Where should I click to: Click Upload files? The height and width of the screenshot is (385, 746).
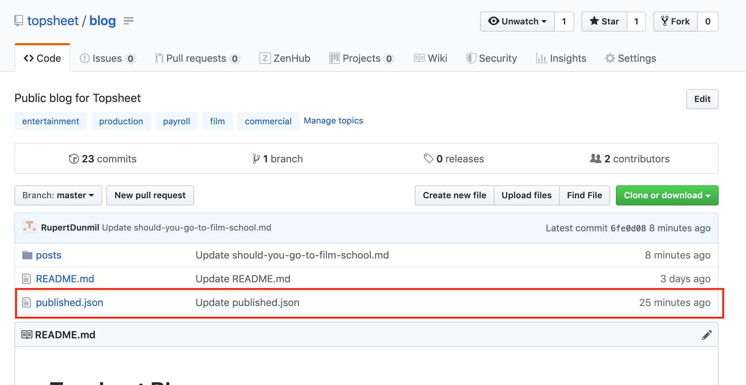pyautogui.click(x=527, y=195)
